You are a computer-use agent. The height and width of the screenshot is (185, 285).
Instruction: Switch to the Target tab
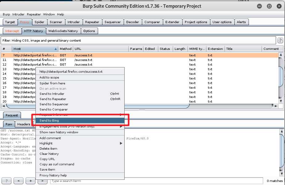click(x=10, y=22)
